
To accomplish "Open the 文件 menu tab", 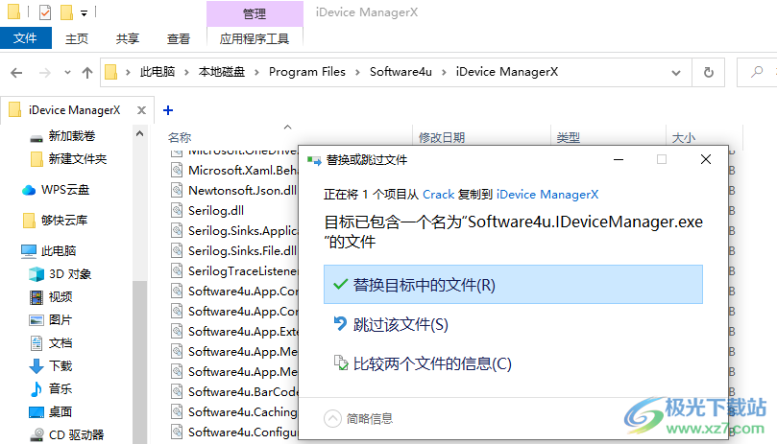I will tap(25, 38).
